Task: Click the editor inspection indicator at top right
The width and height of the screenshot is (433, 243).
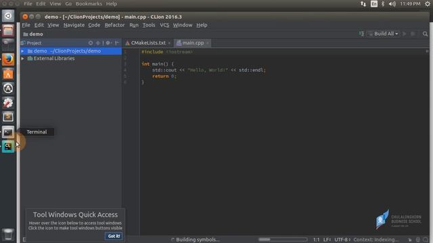Action: pos(427,51)
